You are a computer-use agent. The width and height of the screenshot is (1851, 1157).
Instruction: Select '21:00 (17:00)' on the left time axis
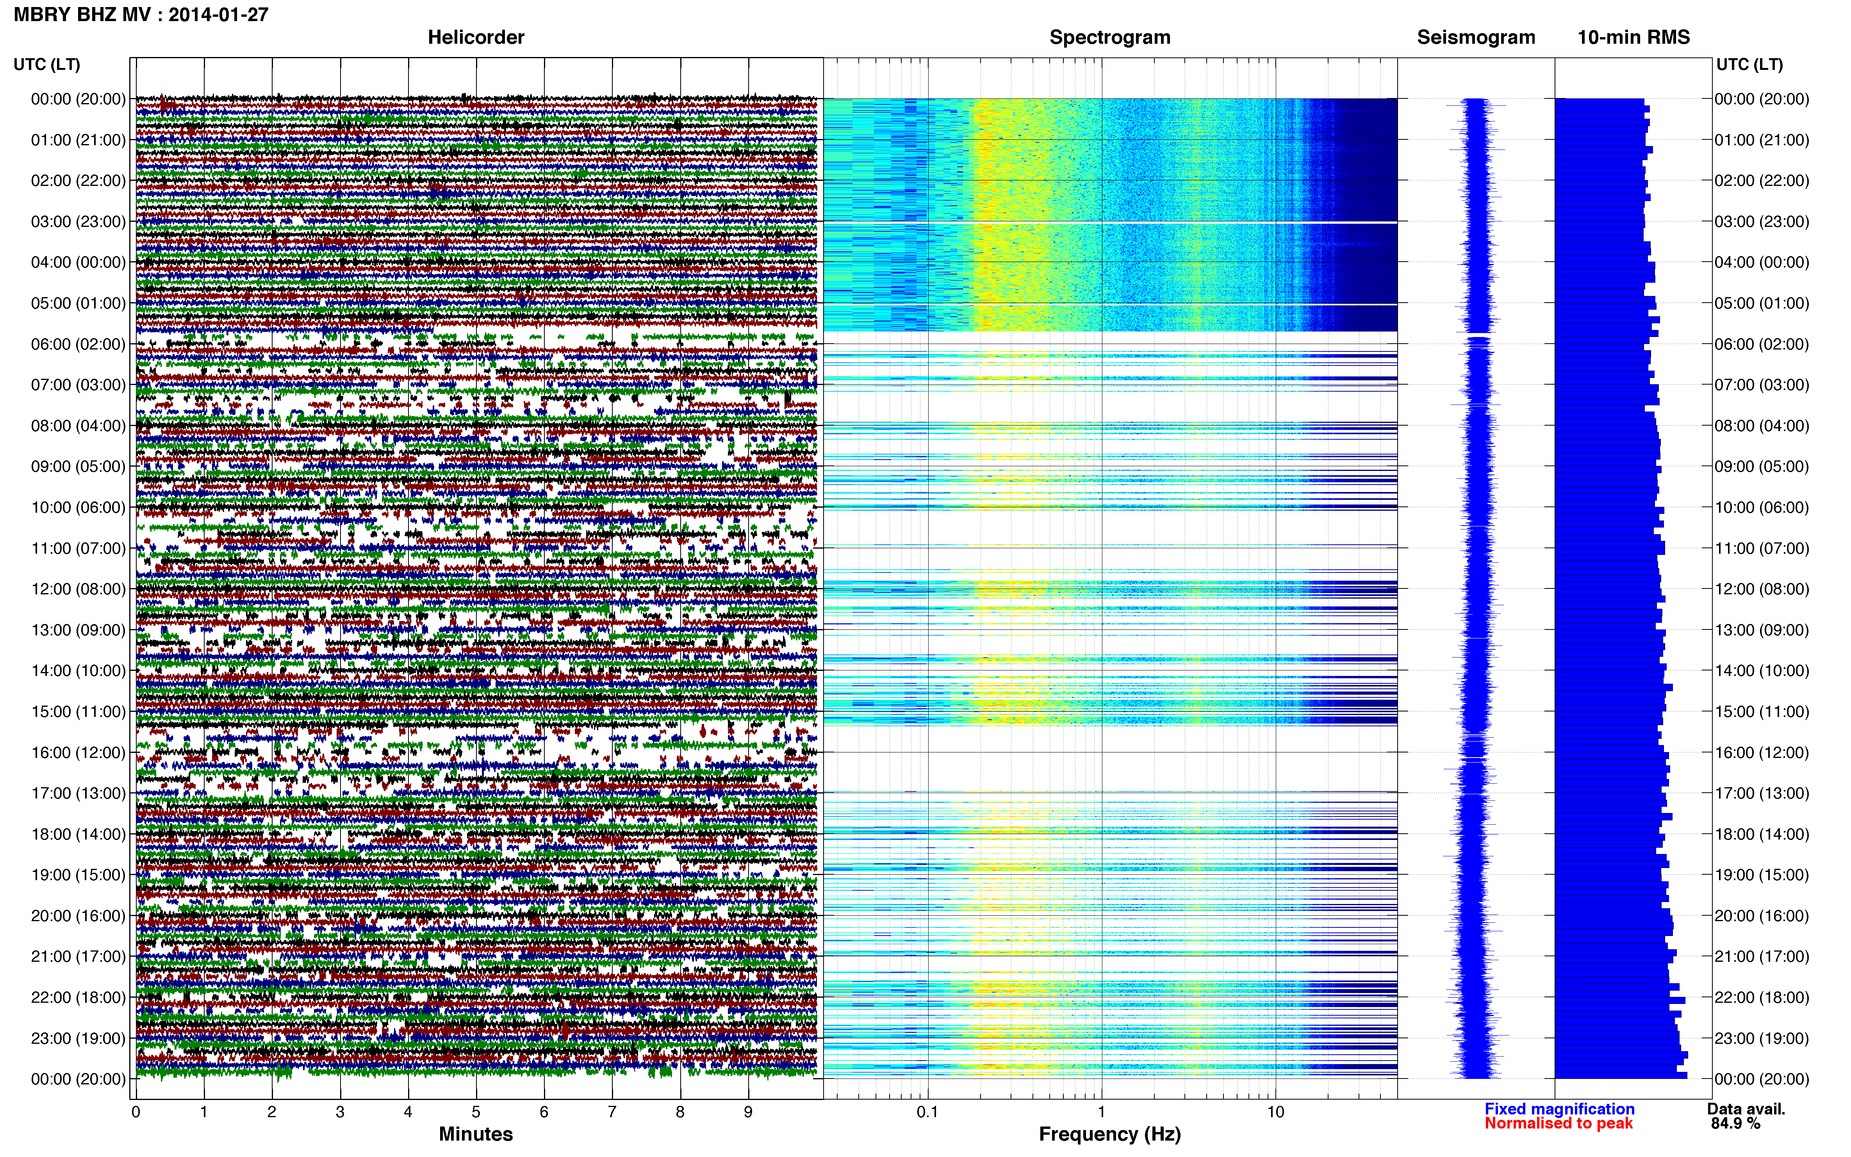(78, 957)
